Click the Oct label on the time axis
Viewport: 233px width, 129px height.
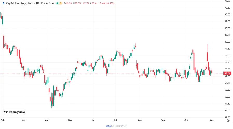186,120
